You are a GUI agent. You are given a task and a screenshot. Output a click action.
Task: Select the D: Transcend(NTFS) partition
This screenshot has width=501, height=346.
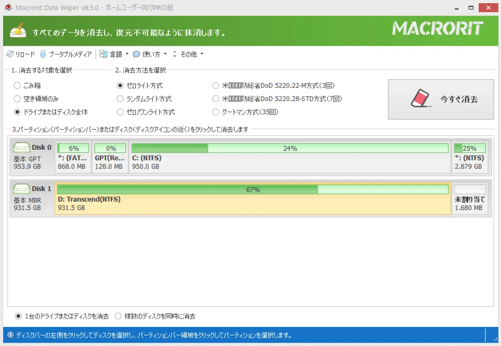click(253, 198)
